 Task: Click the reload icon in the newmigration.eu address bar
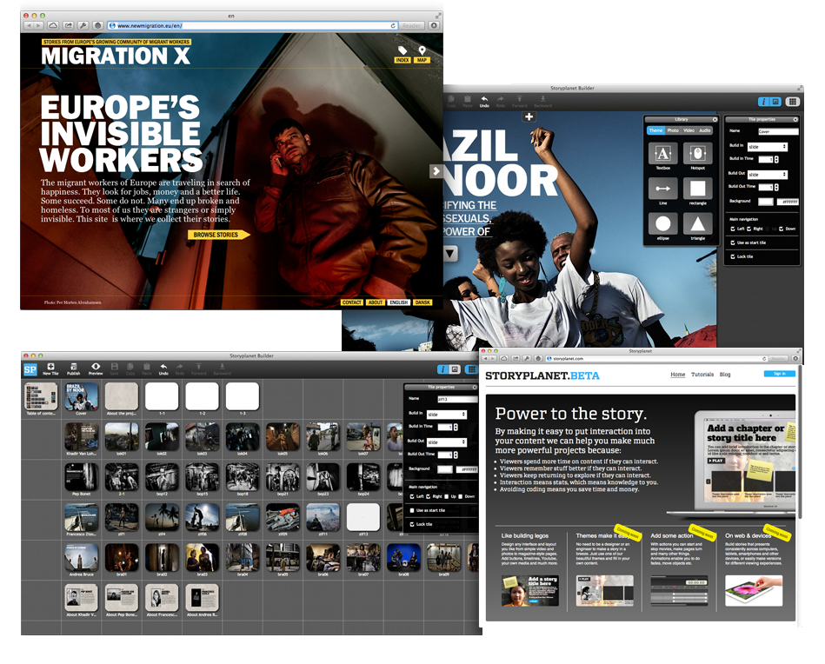[393, 25]
